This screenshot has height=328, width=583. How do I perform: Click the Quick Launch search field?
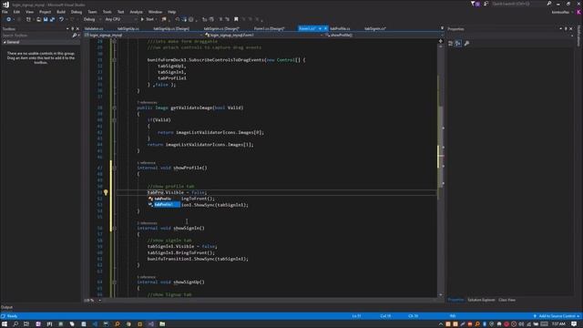[x=518, y=4]
